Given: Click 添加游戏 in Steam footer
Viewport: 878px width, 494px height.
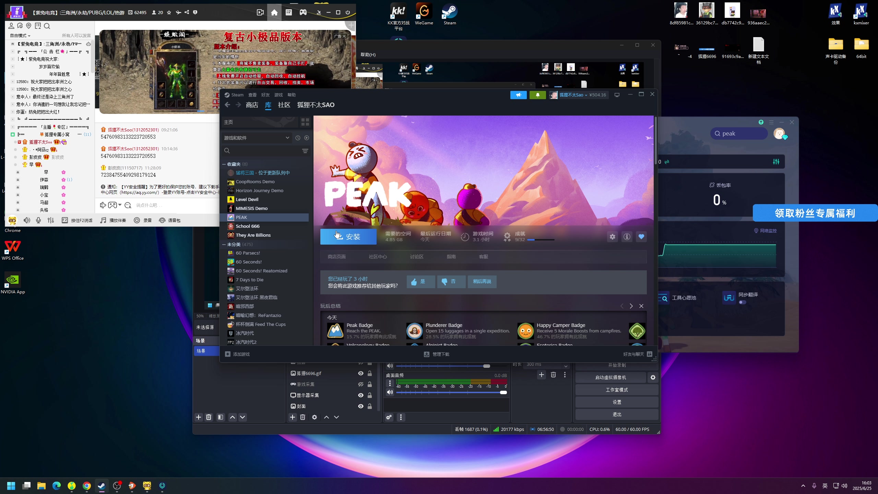Looking at the screenshot, I should (237, 354).
